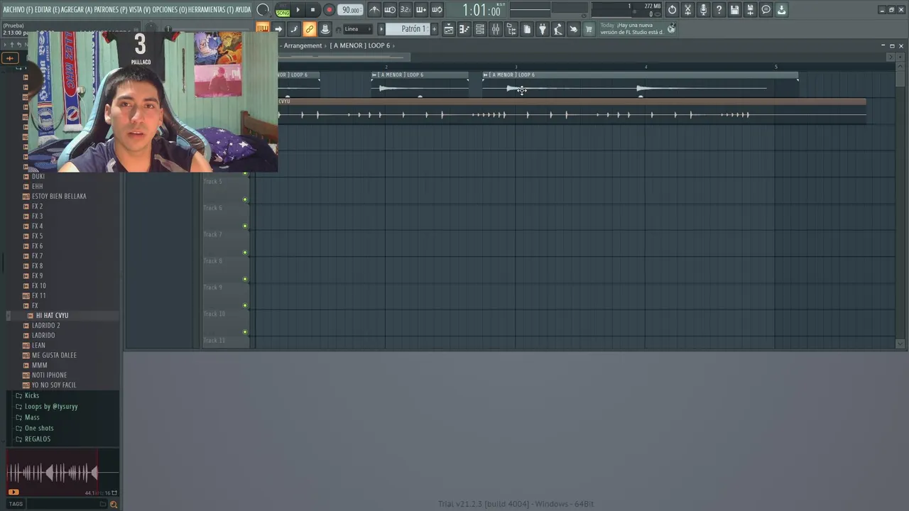Add new pattern with plus button
The width and height of the screenshot is (909, 511).
[x=435, y=29]
